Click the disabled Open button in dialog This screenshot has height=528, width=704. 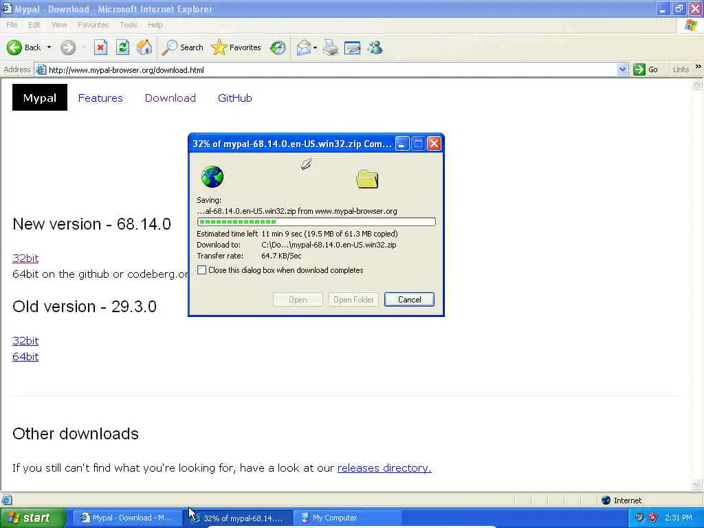click(298, 300)
